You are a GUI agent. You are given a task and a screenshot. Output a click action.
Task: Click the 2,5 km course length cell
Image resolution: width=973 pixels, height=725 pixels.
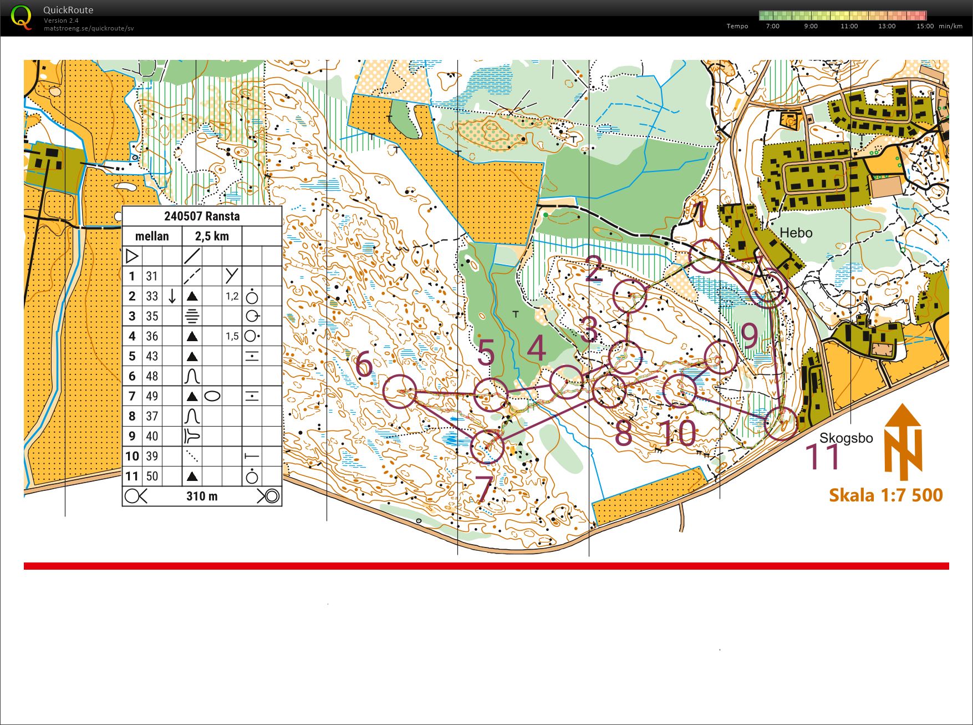(212, 236)
